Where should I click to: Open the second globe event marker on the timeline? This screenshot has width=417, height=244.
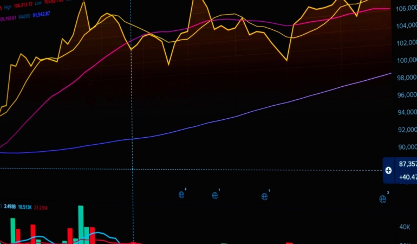click(215, 196)
